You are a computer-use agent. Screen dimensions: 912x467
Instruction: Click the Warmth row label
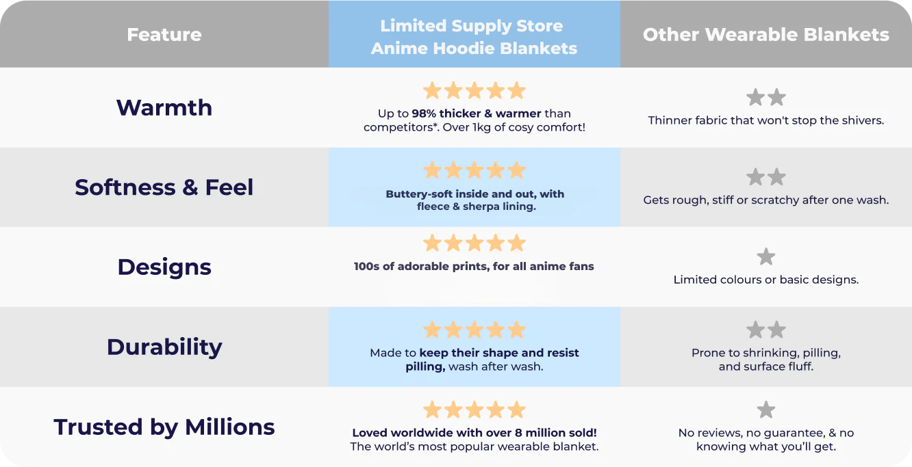coord(164,107)
